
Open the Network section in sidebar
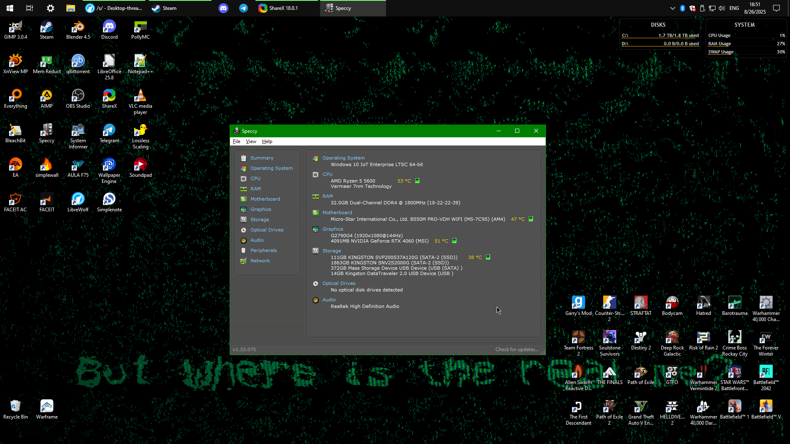260,261
